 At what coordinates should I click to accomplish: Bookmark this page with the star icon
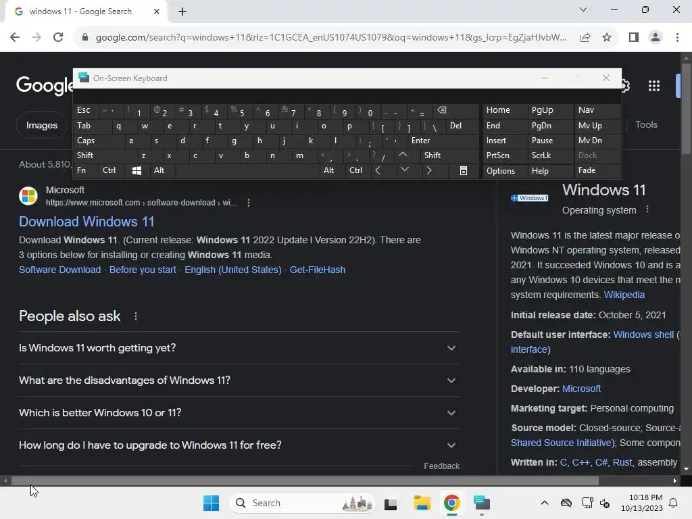pos(607,38)
